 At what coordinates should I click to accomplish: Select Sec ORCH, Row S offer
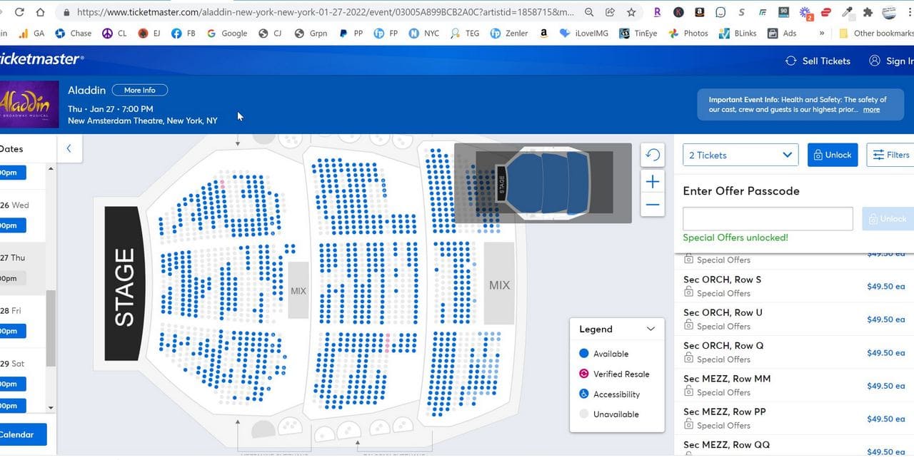pos(794,286)
